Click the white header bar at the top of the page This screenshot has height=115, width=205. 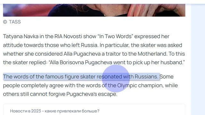tap(102, 2)
